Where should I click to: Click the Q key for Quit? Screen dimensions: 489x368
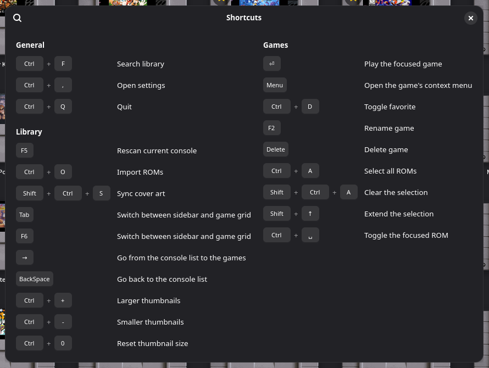63,107
